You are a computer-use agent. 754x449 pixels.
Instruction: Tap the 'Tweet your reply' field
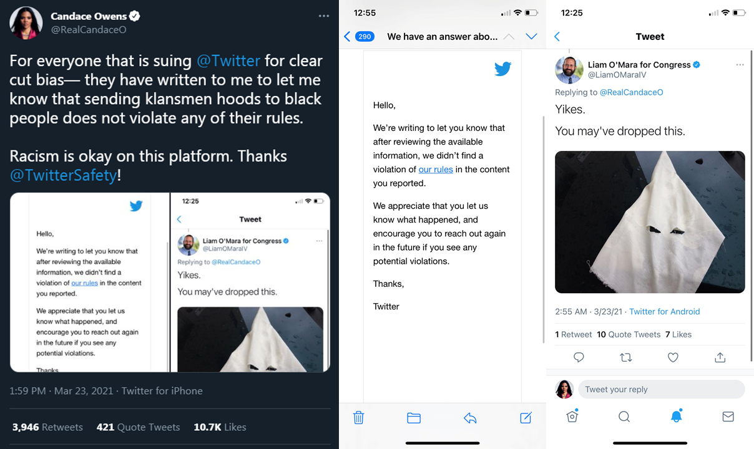pyautogui.click(x=661, y=389)
